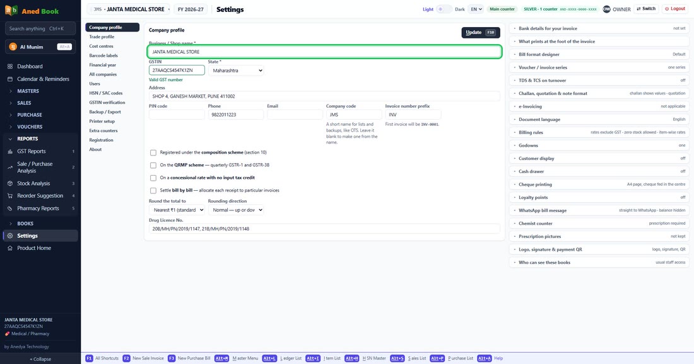
Task: Click the Stock Analysis box icon
Action: point(10,183)
